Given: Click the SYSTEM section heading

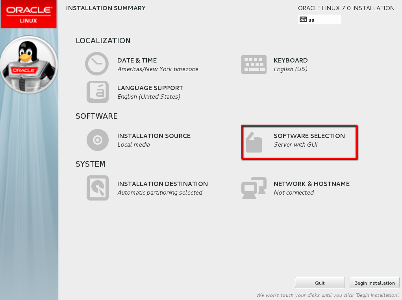Looking at the screenshot, I should (90, 164).
